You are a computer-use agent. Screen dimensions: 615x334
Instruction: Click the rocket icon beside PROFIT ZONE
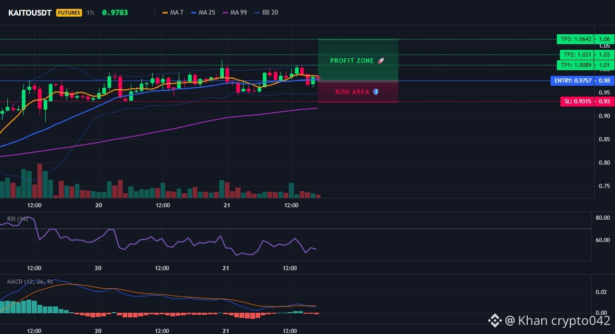tap(381, 61)
